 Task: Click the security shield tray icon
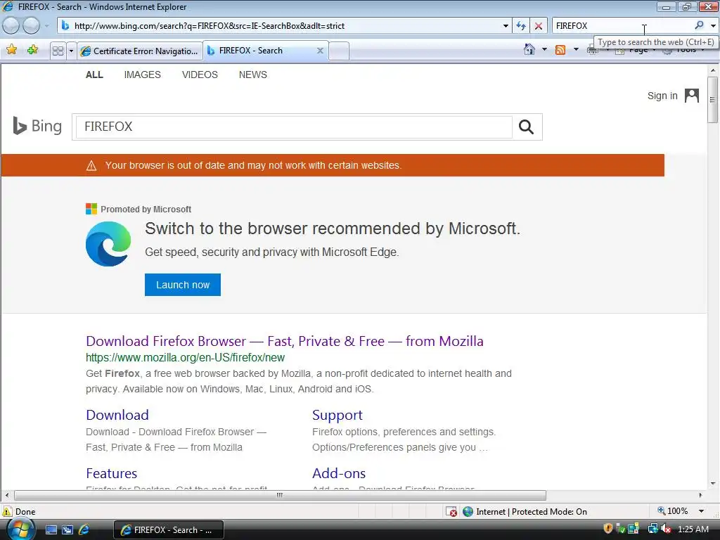pos(608,529)
